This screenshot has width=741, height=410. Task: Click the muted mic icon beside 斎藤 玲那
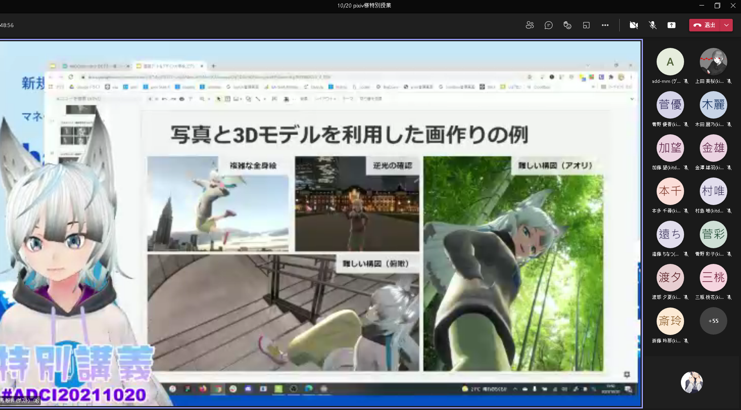point(686,341)
